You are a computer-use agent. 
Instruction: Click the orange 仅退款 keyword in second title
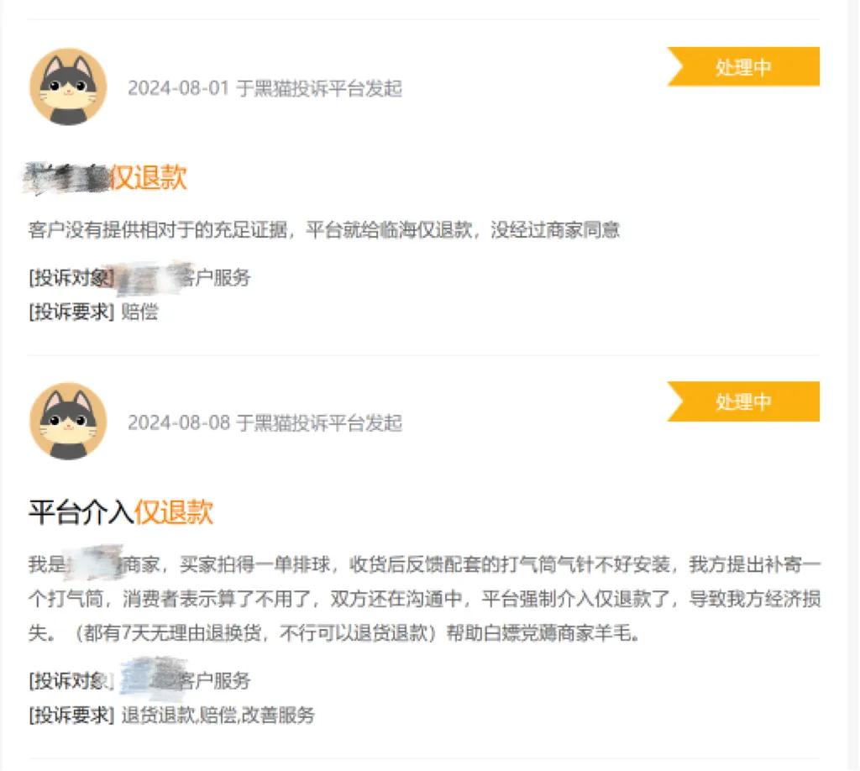tap(174, 512)
